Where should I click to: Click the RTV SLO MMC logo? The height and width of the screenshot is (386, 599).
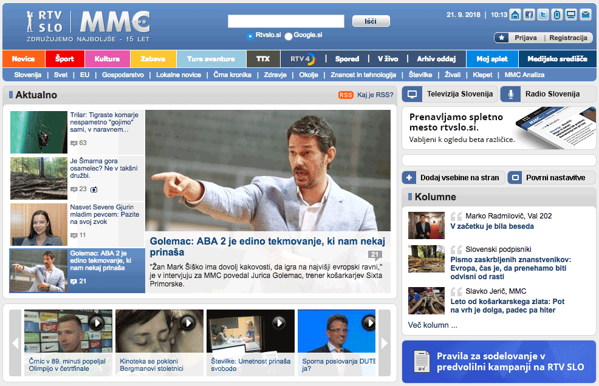click(88, 26)
